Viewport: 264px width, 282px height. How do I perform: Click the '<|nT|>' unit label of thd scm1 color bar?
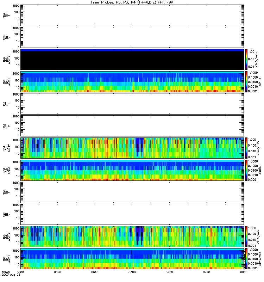260,170
